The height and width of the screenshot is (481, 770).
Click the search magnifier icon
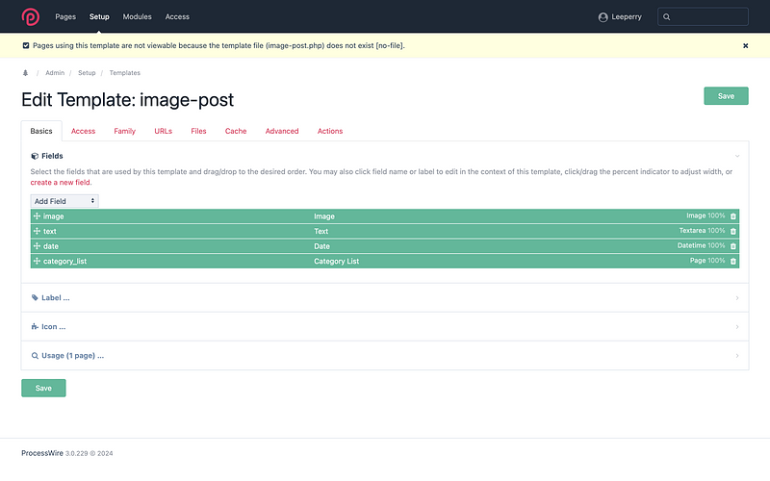click(666, 17)
